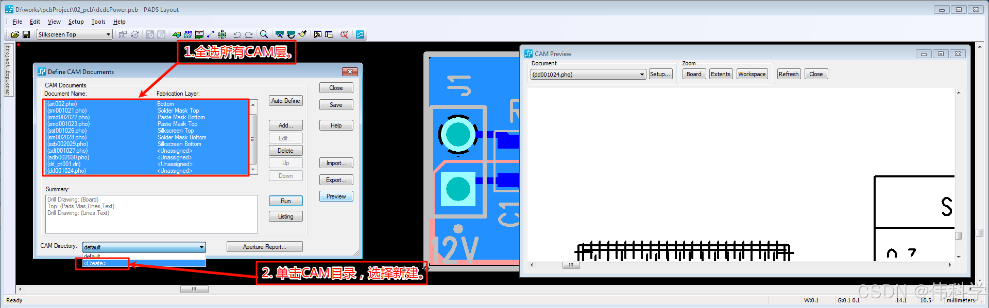The image size is (989, 308).
Task: Select the smd002022.pho Paste Mask Bottom row
Action: click(x=147, y=117)
